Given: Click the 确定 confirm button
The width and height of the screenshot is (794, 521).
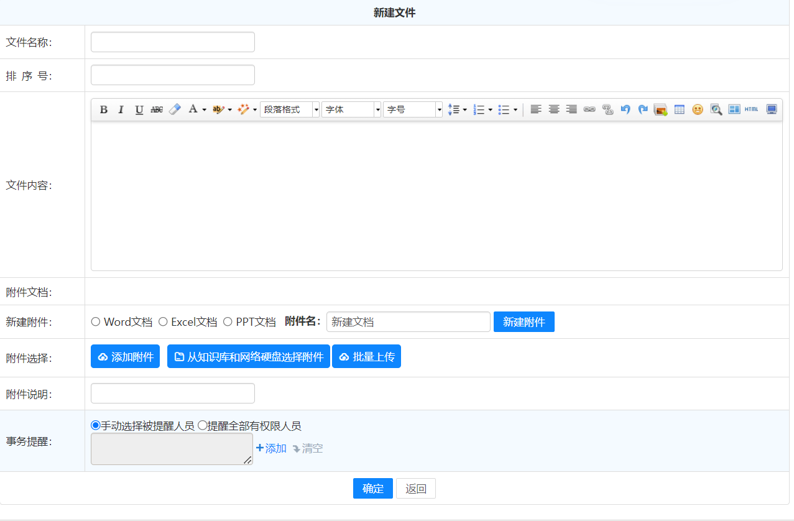Looking at the screenshot, I should [373, 489].
